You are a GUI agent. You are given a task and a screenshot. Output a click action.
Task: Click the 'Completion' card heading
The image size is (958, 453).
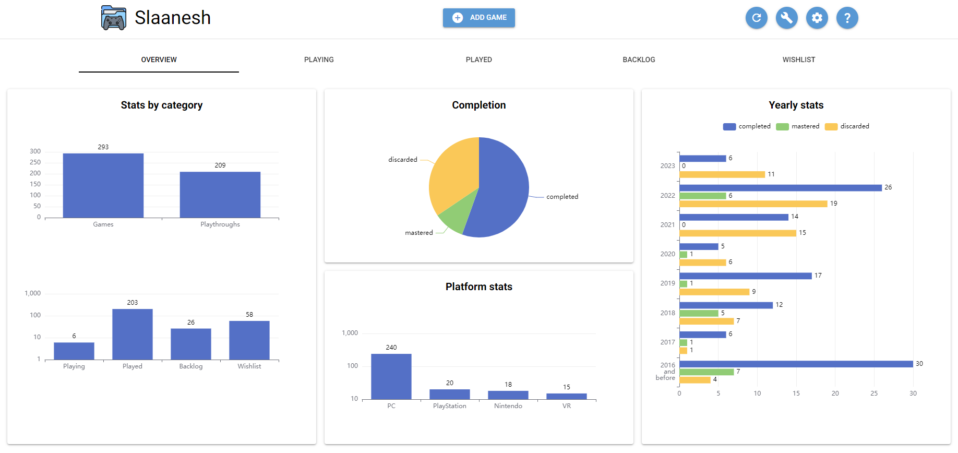[479, 105]
